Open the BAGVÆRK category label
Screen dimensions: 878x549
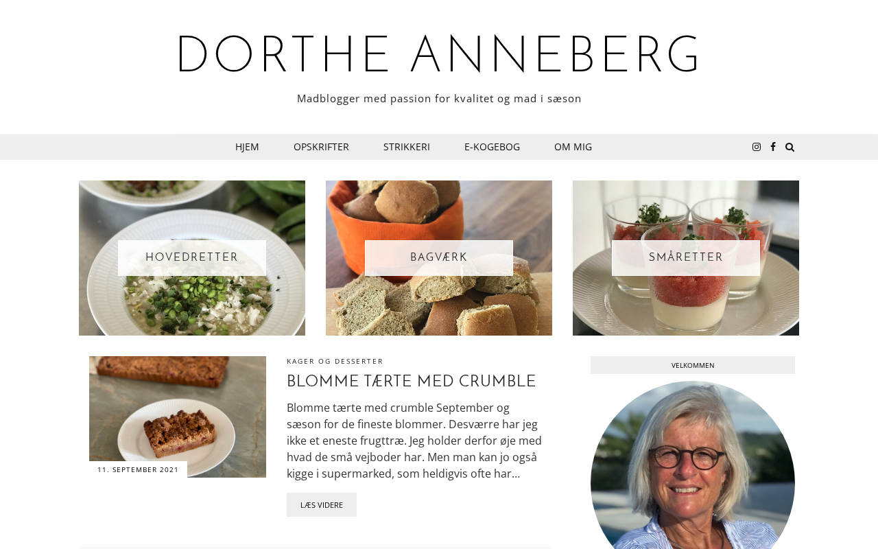pyautogui.click(x=439, y=258)
